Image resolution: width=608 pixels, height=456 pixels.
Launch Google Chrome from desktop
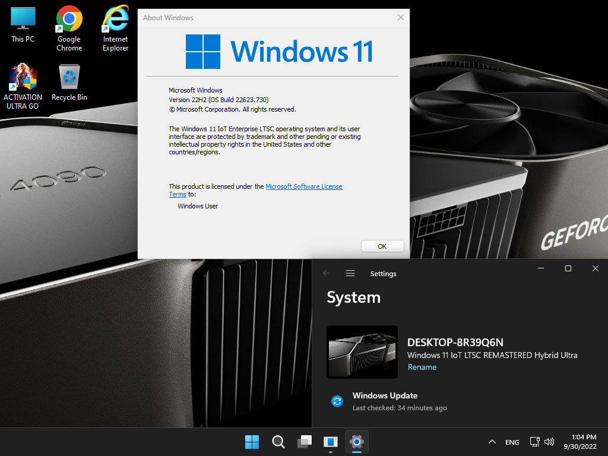coord(69,28)
